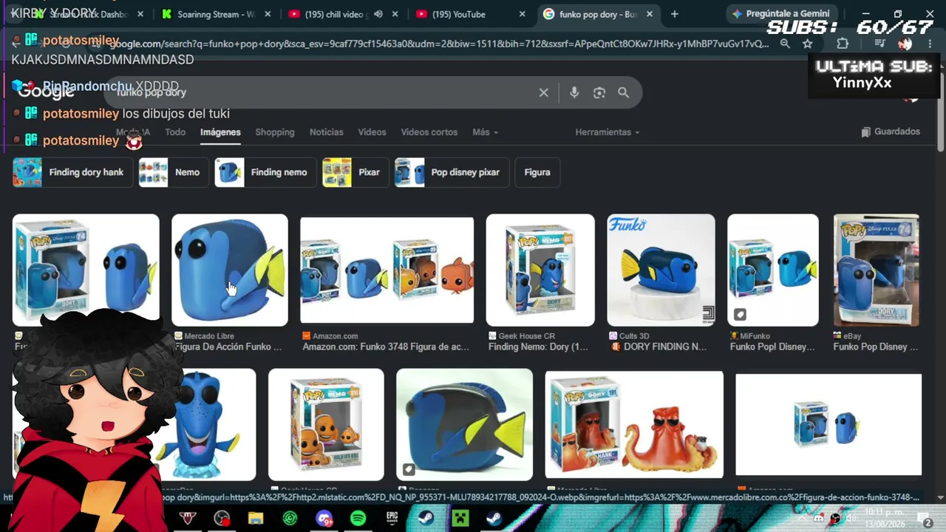The height and width of the screenshot is (532, 946).
Task: Open a new browser tab
Action: pyautogui.click(x=674, y=14)
